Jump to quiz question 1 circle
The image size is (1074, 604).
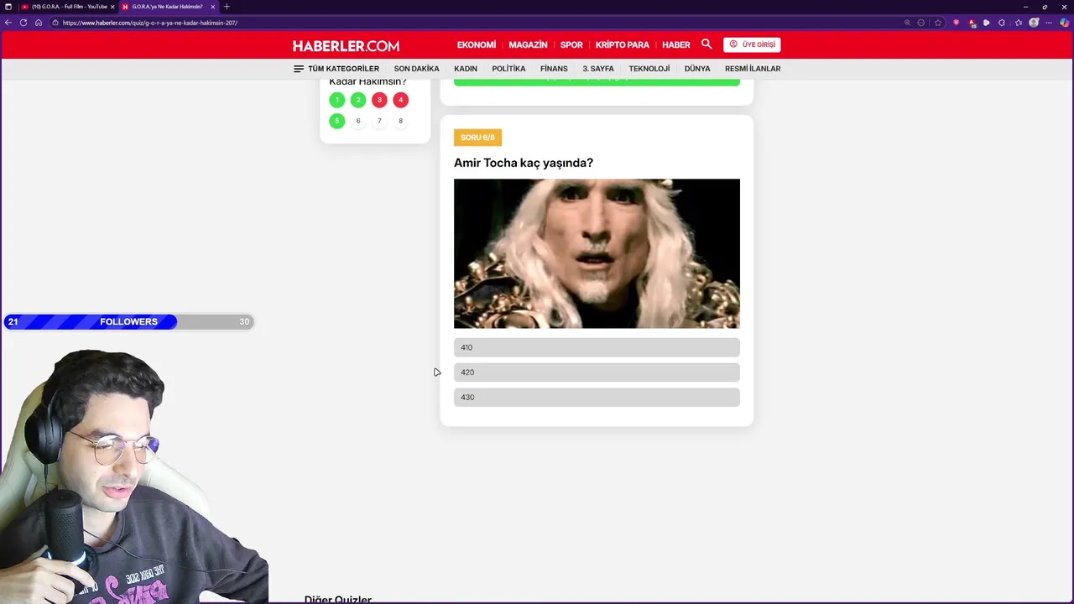(x=336, y=100)
